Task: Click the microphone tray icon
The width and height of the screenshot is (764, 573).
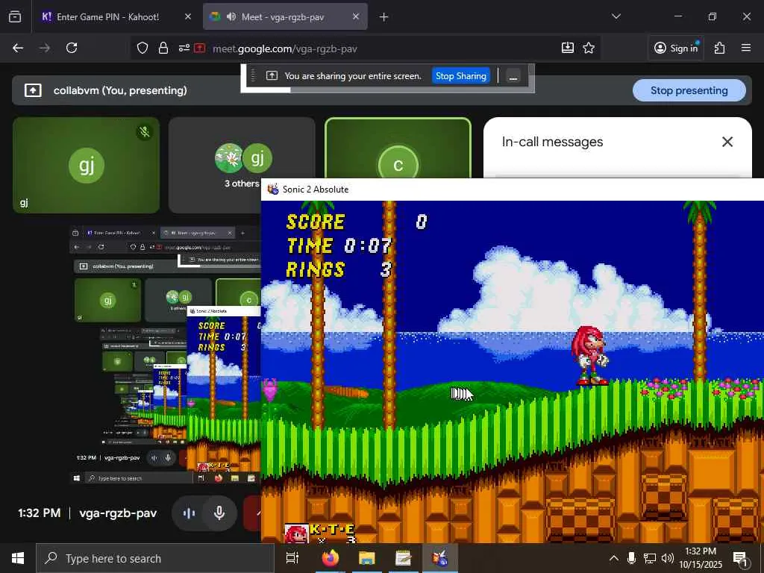Action: pos(631,558)
